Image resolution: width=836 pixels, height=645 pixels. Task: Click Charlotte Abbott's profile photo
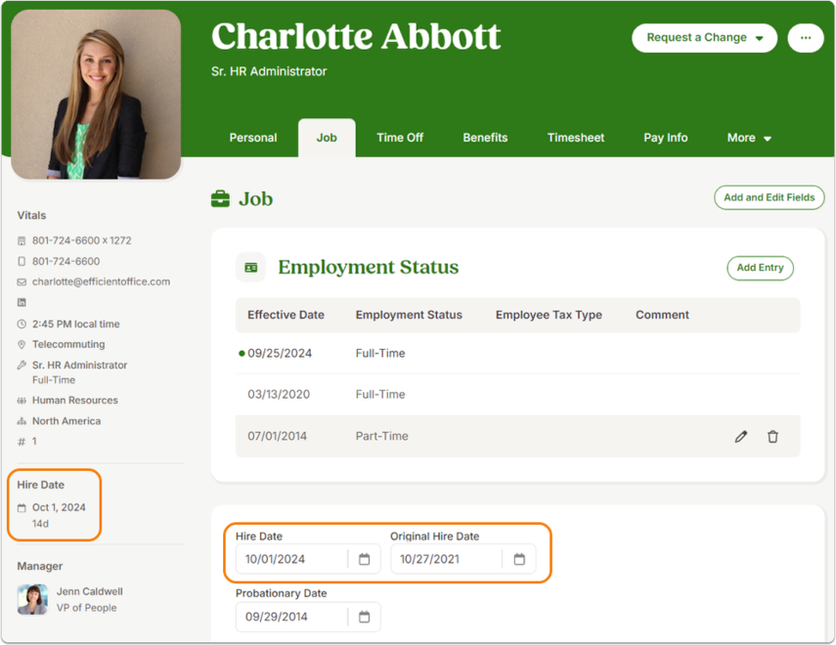96,95
